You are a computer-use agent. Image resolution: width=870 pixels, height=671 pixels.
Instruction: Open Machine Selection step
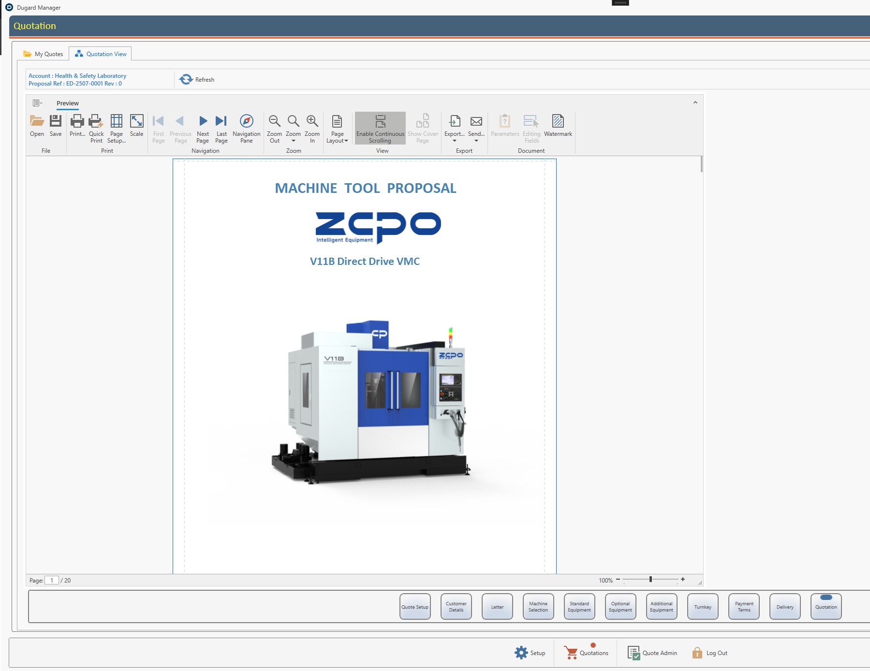tap(538, 607)
